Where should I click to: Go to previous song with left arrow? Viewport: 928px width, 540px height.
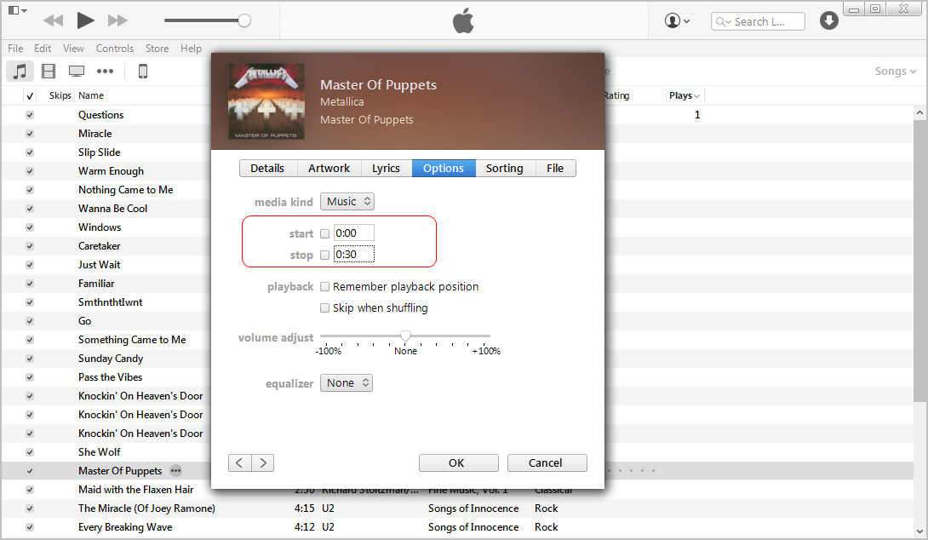[240, 463]
